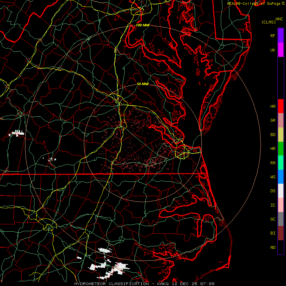Pick the HR dark green swatch

[281, 148]
